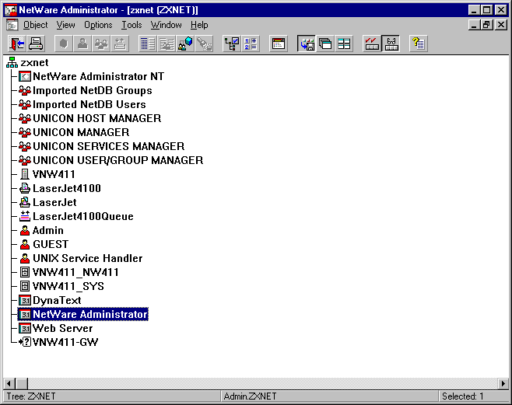Select the VNW411_NW411 volume entry

(75, 272)
